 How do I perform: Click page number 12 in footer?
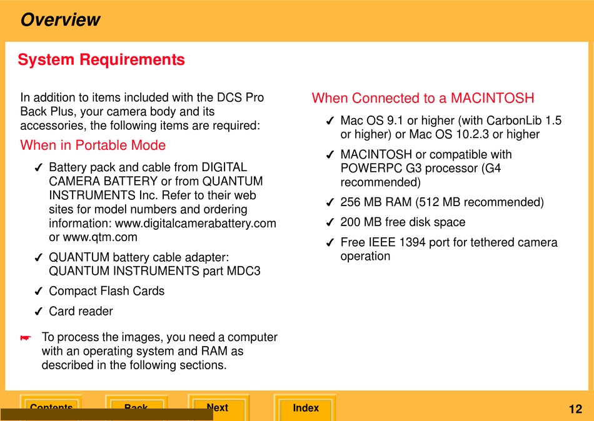click(575, 409)
